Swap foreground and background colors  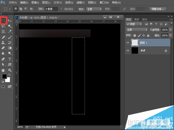pyautogui.click(x=9, y=74)
